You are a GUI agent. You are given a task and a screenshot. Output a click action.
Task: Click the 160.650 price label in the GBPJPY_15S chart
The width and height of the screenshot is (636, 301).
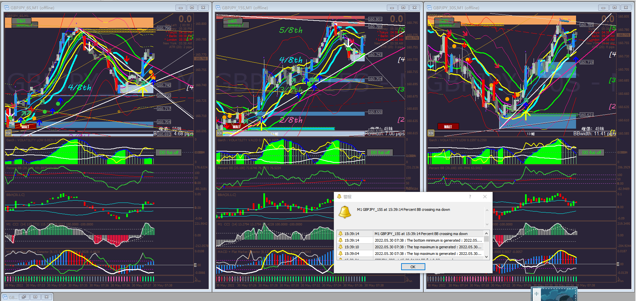click(375, 112)
